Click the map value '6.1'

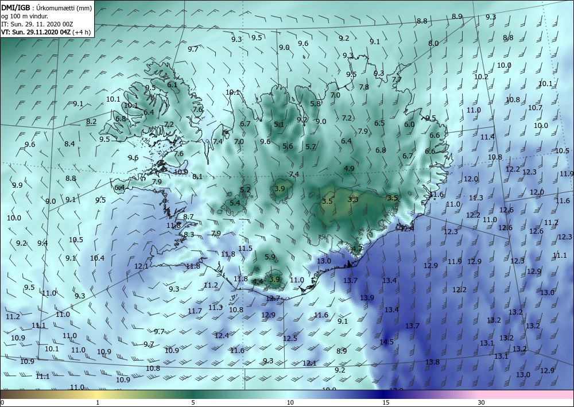click(x=172, y=84)
